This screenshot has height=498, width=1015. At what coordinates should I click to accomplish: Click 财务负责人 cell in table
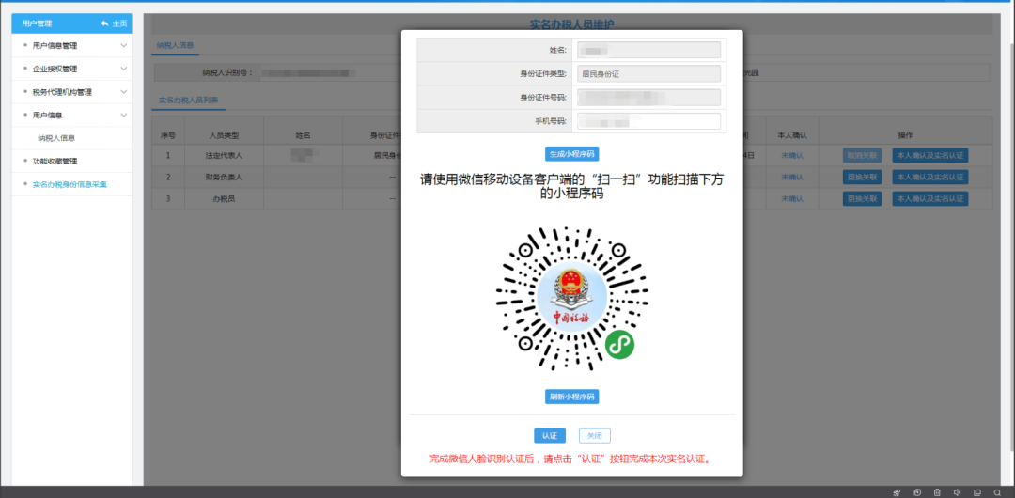tap(224, 177)
